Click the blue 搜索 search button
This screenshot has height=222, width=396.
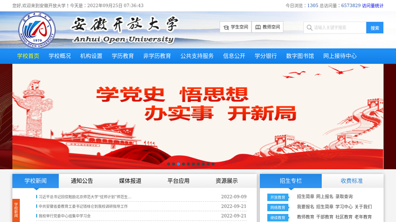pyautogui.click(x=375, y=28)
